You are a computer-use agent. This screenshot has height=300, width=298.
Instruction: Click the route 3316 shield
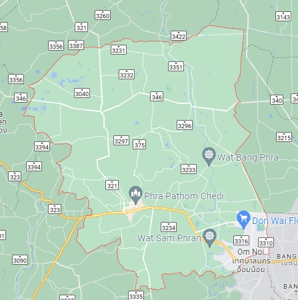point(241,241)
